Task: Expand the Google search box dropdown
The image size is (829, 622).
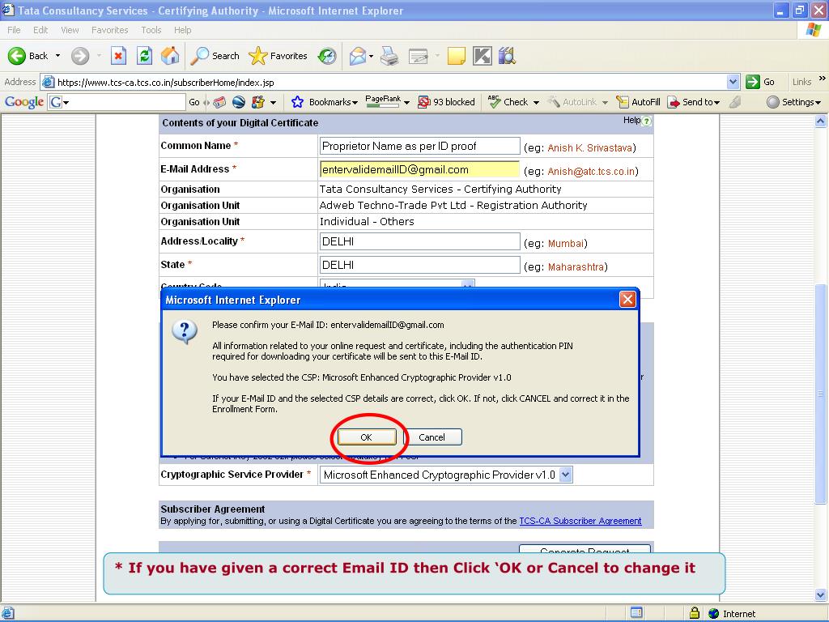Action: pyautogui.click(x=66, y=102)
